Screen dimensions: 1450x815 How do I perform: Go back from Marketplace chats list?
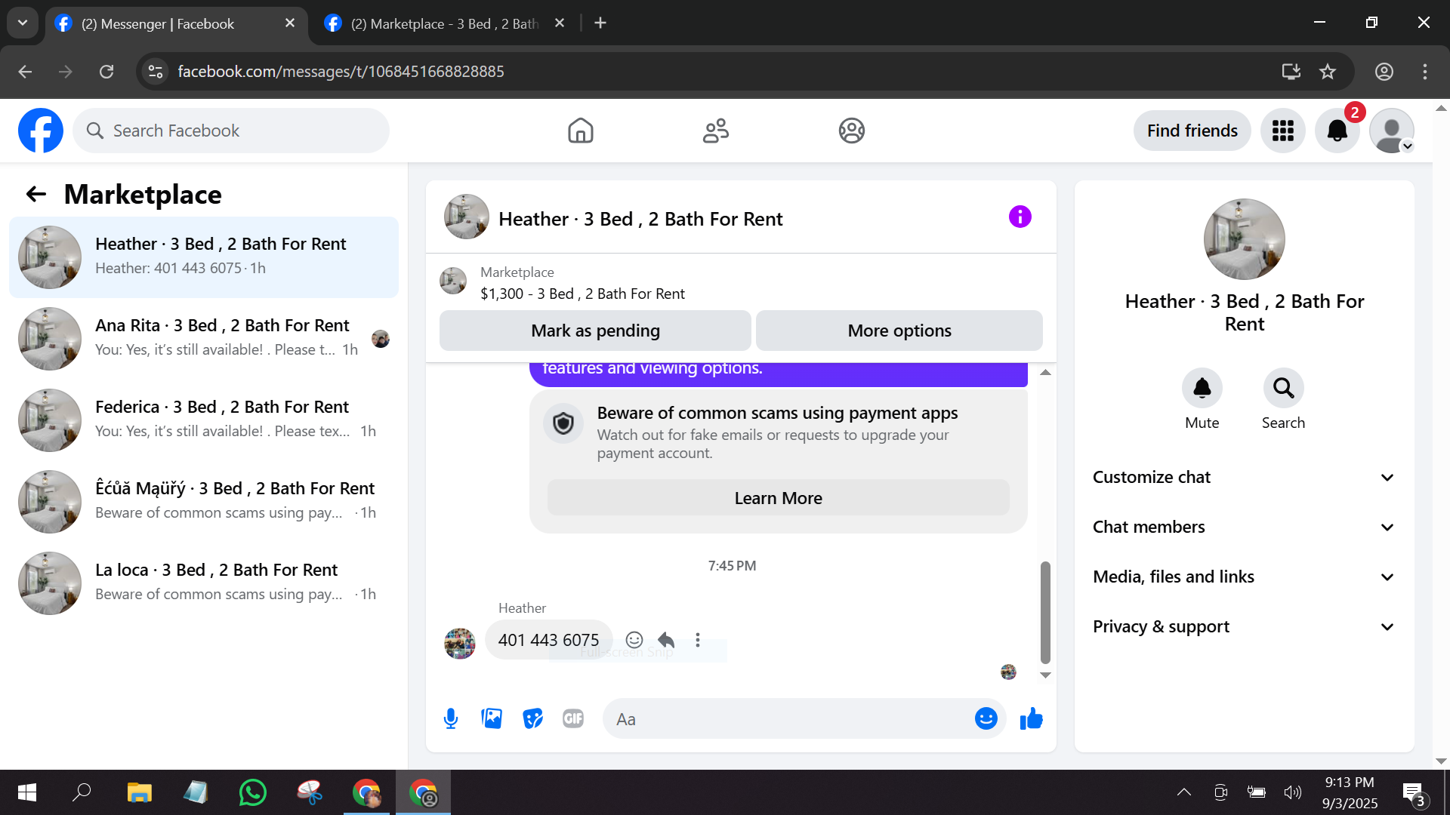(x=36, y=195)
